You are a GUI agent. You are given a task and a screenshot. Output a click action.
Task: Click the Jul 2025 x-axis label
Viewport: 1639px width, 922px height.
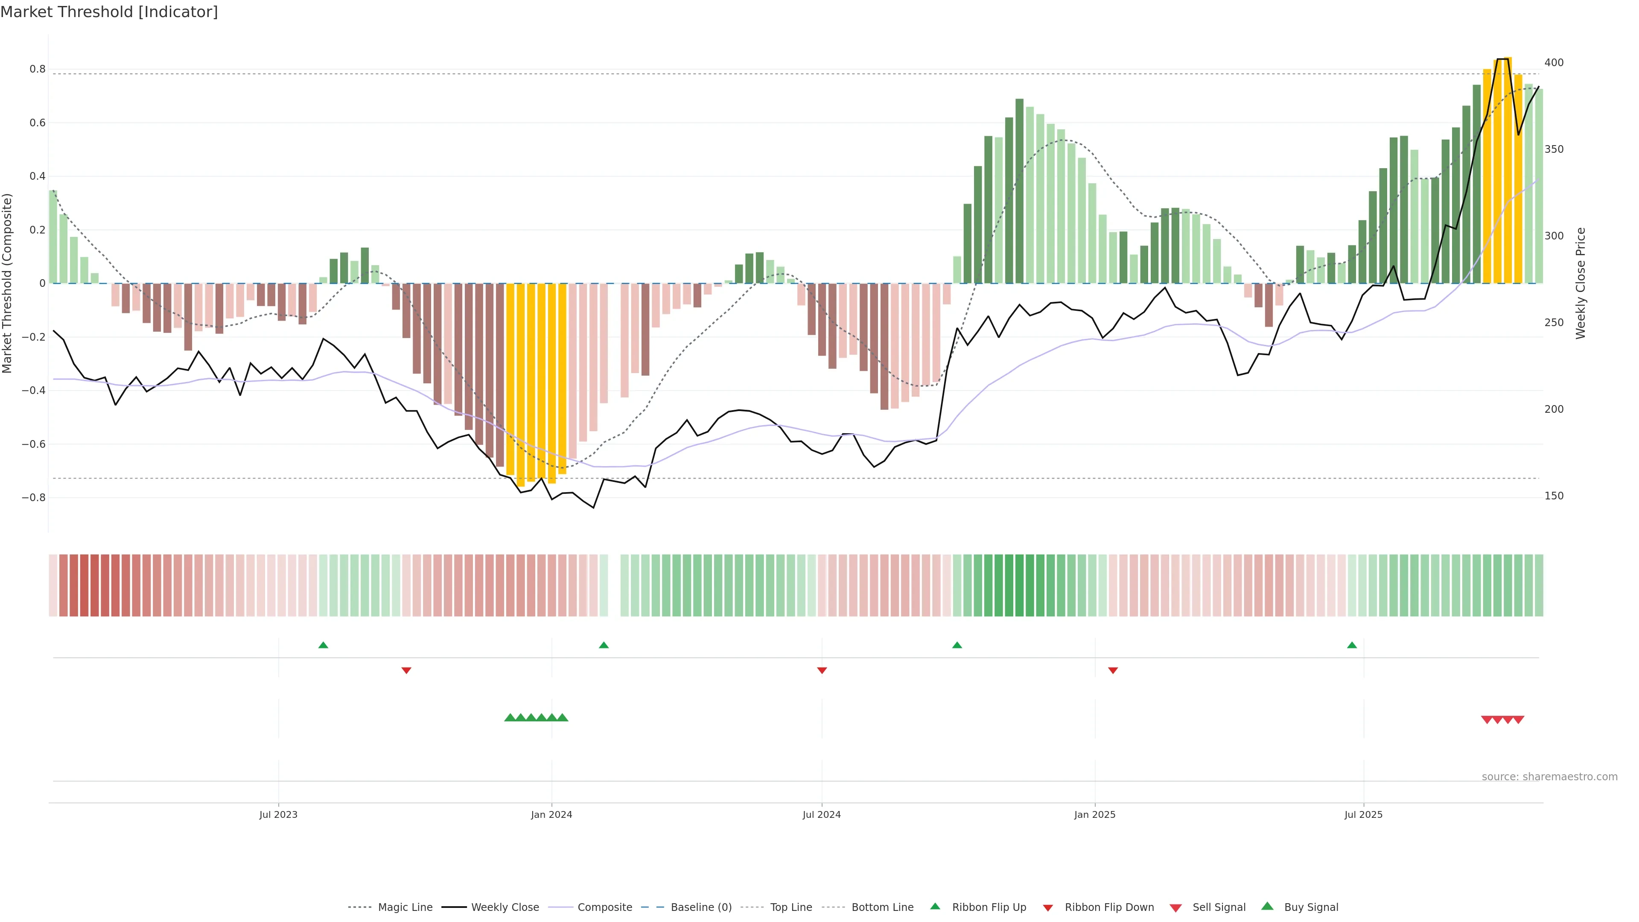tap(1364, 814)
